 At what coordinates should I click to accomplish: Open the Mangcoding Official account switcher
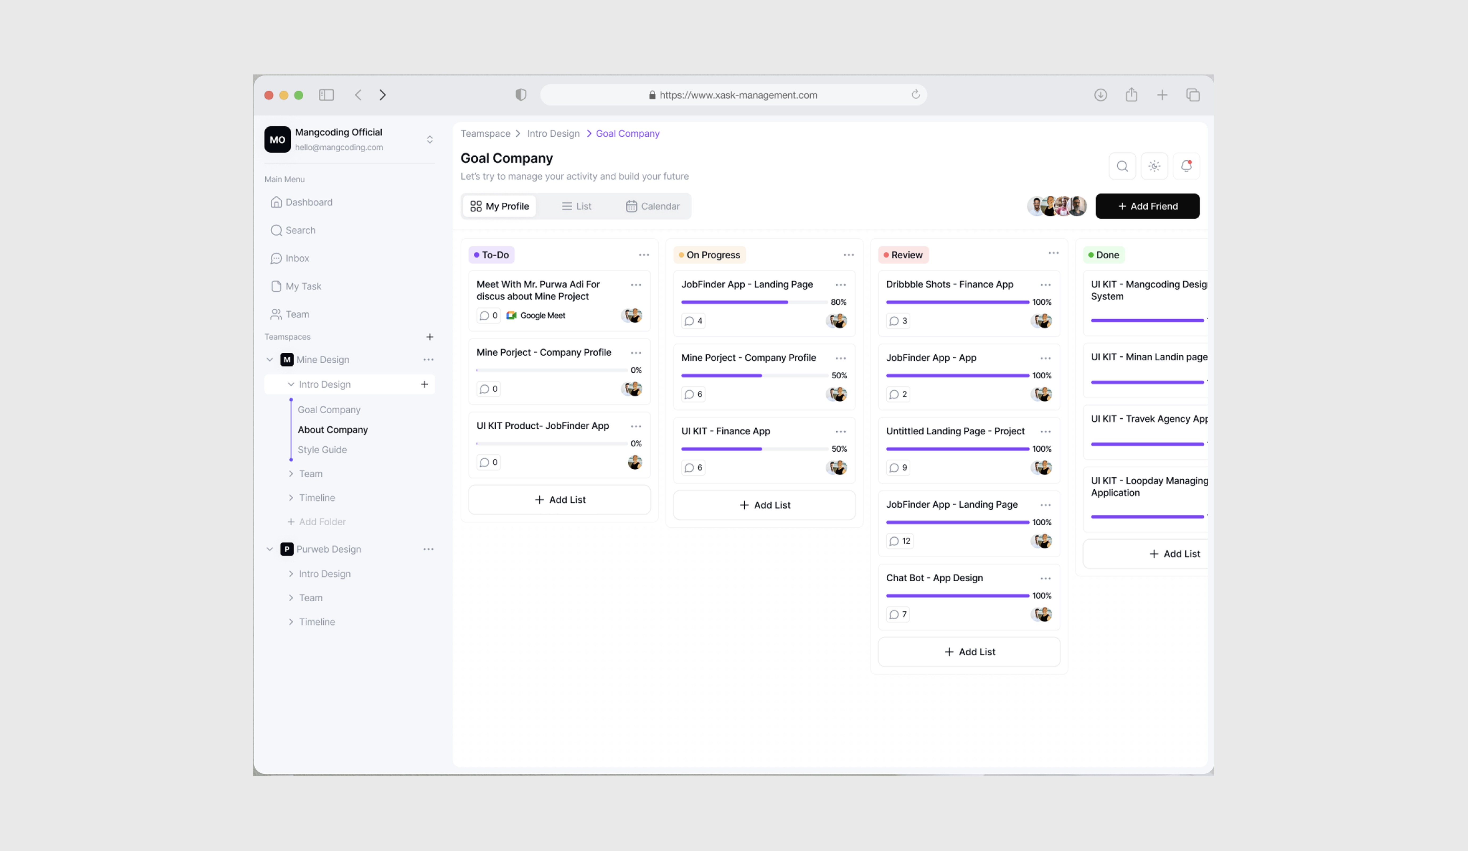430,140
